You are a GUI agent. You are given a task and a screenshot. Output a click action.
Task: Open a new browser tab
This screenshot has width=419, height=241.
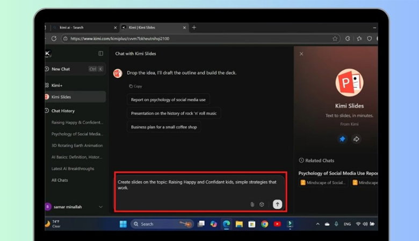click(194, 27)
